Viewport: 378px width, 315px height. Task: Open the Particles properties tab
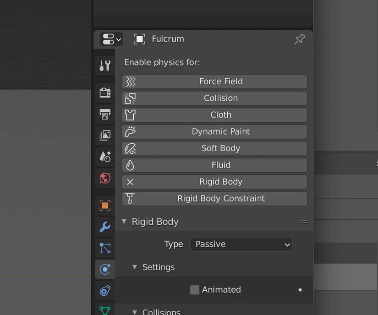tap(105, 248)
